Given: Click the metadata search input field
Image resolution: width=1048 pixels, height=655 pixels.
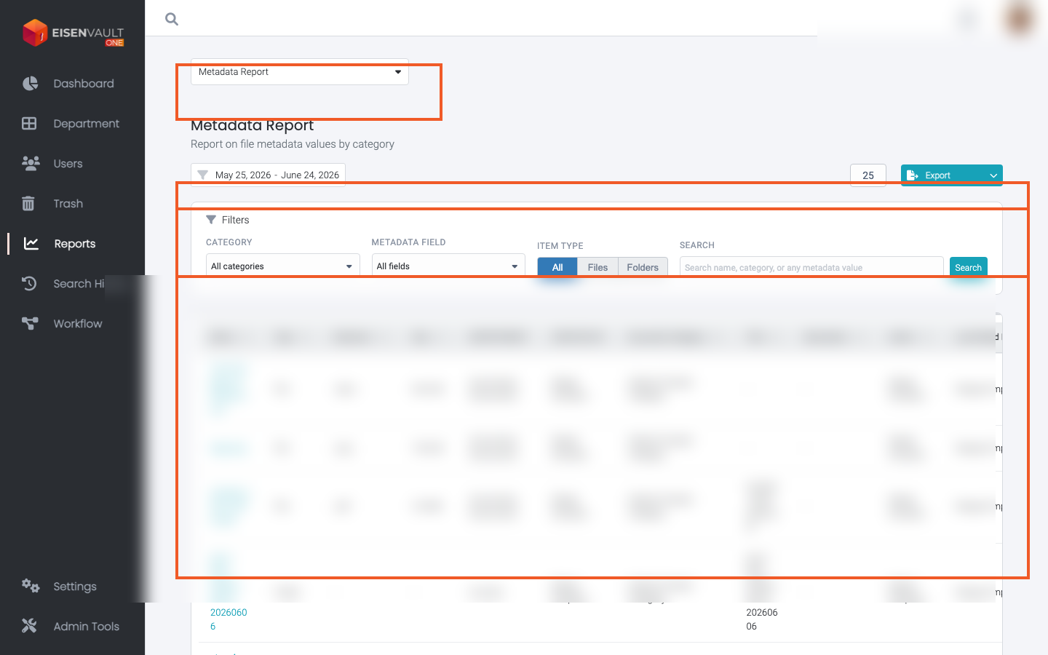Looking at the screenshot, I should point(811,268).
